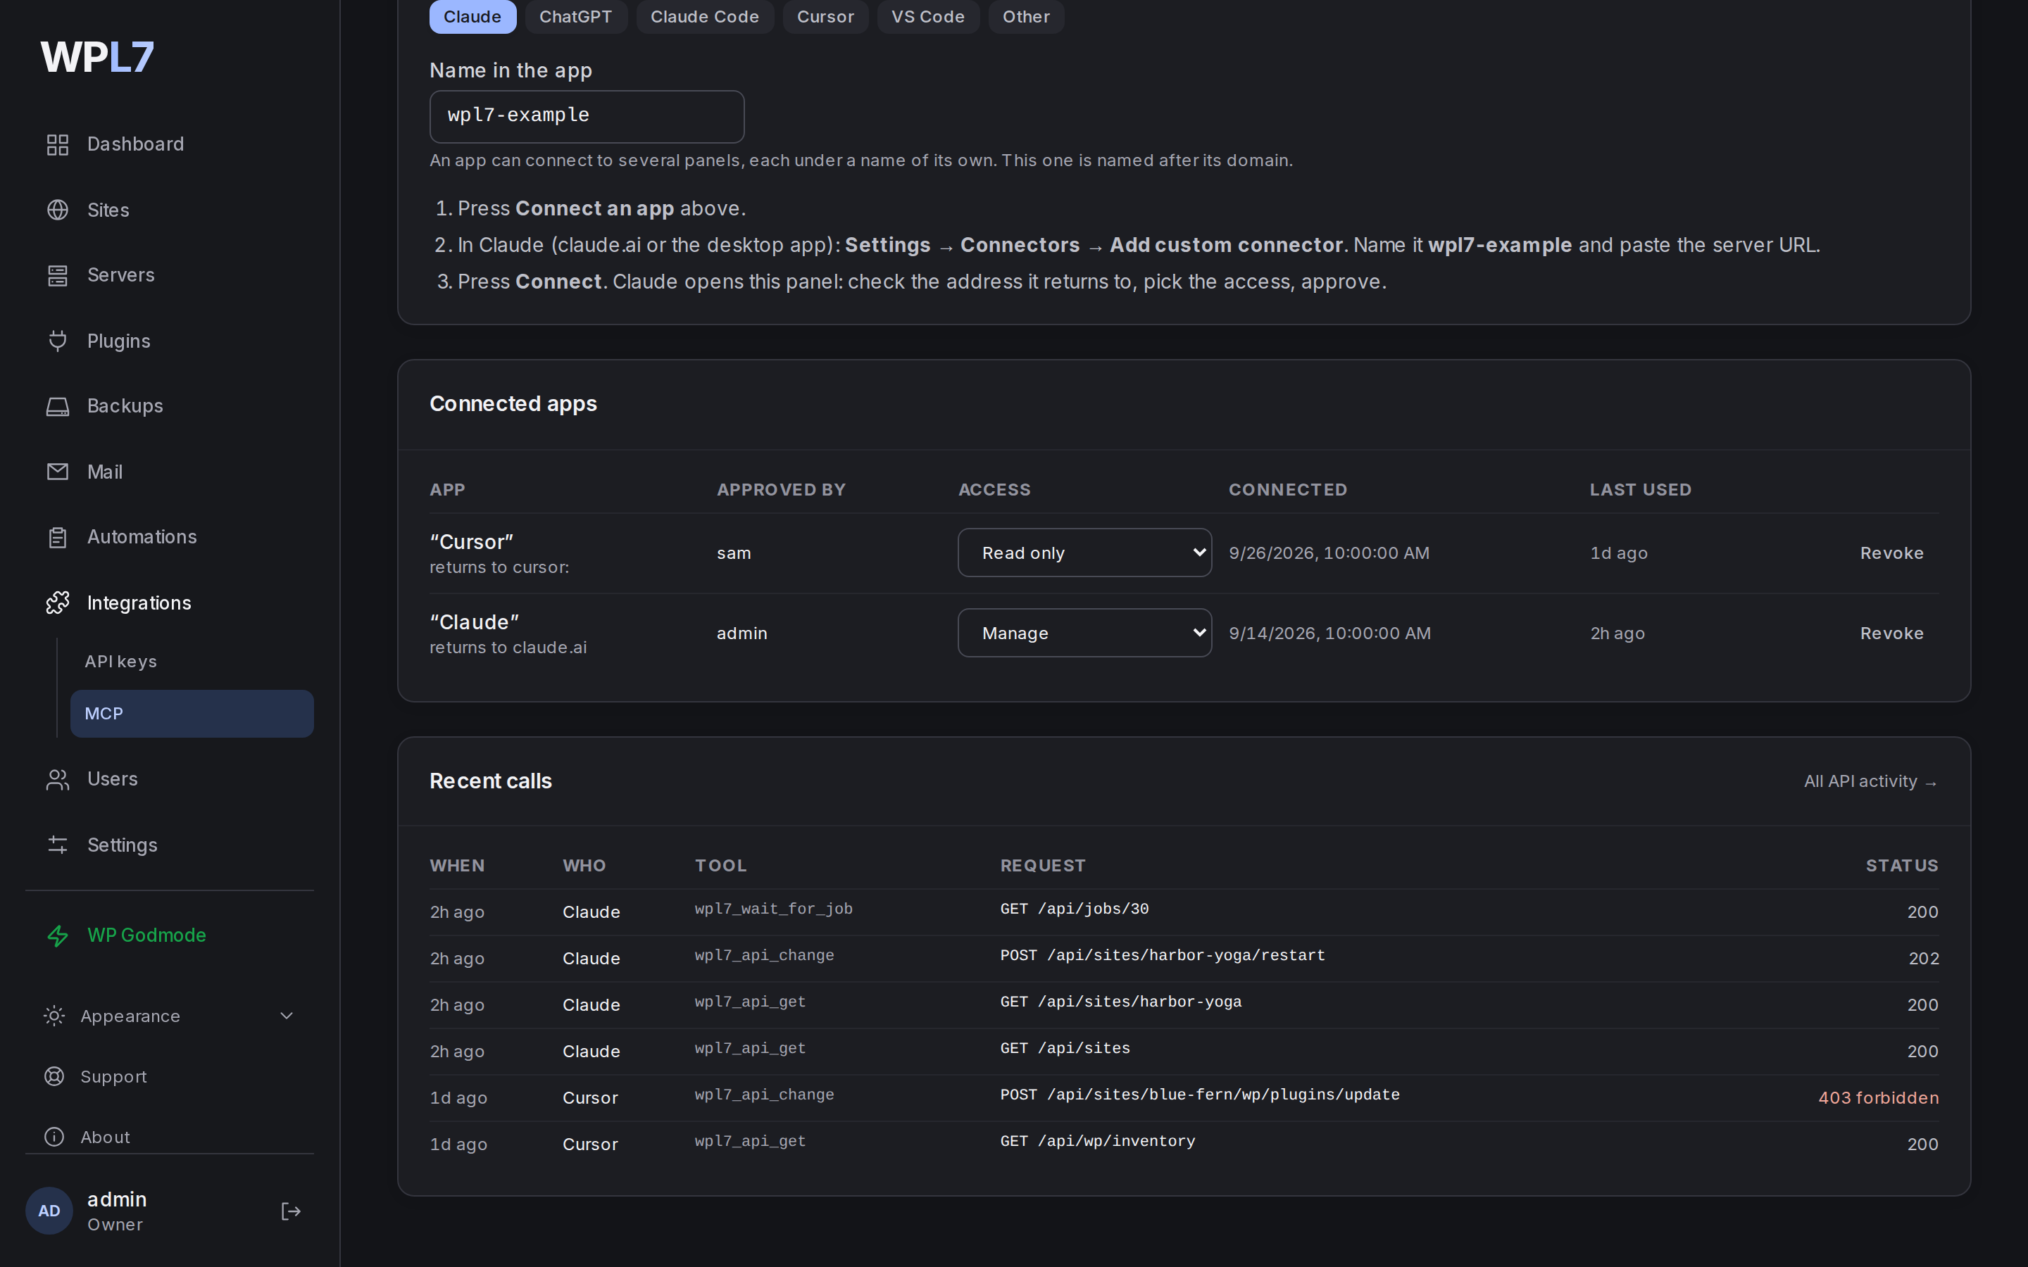Click the wpl7_wait_for_job tool cell
This screenshot has height=1267, width=2028.
coord(773,909)
